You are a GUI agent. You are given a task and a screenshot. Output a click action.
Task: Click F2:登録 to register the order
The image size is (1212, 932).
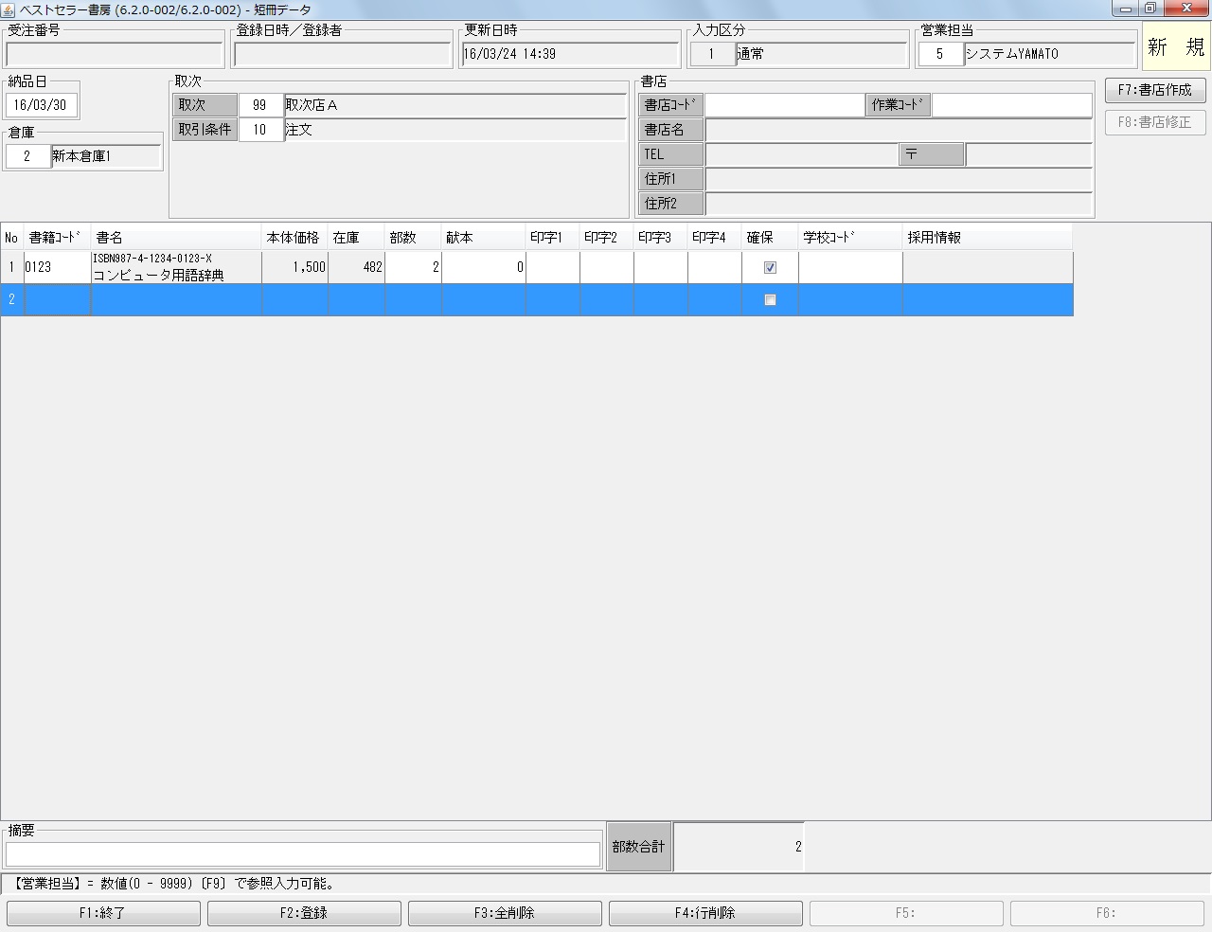point(303,913)
